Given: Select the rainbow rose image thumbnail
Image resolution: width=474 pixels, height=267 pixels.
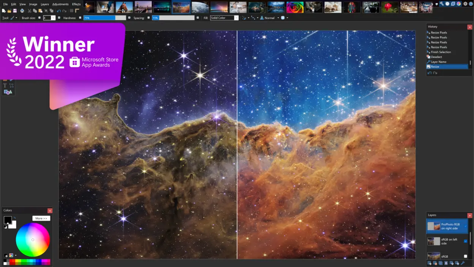Looking at the screenshot, I should click(x=295, y=7).
